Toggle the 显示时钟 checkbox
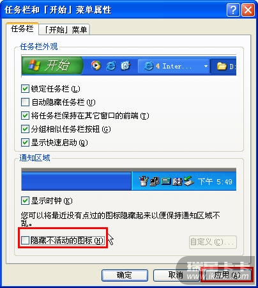This screenshot has width=258, height=288. click(25, 201)
